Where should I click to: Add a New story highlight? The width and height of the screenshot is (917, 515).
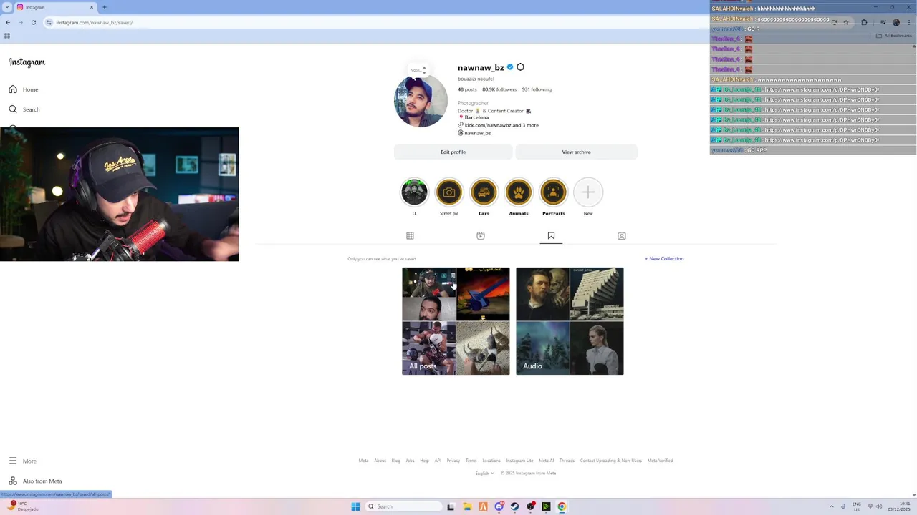588,192
